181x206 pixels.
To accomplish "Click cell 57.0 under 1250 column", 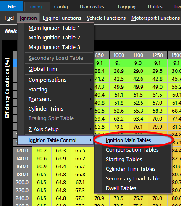I will click(157, 103).
